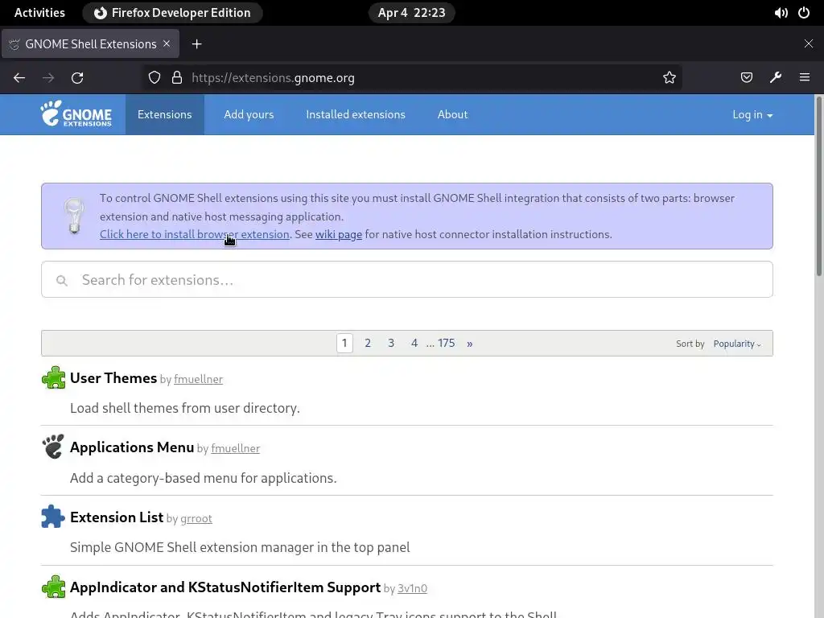Close the Firefox window
The height and width of the screenshot is (618, 824).
[808, 43]
